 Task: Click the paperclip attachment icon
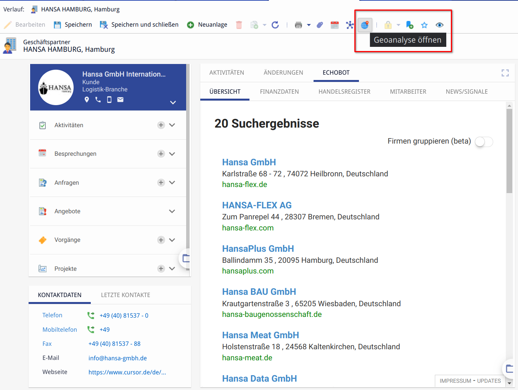(320, 25)
